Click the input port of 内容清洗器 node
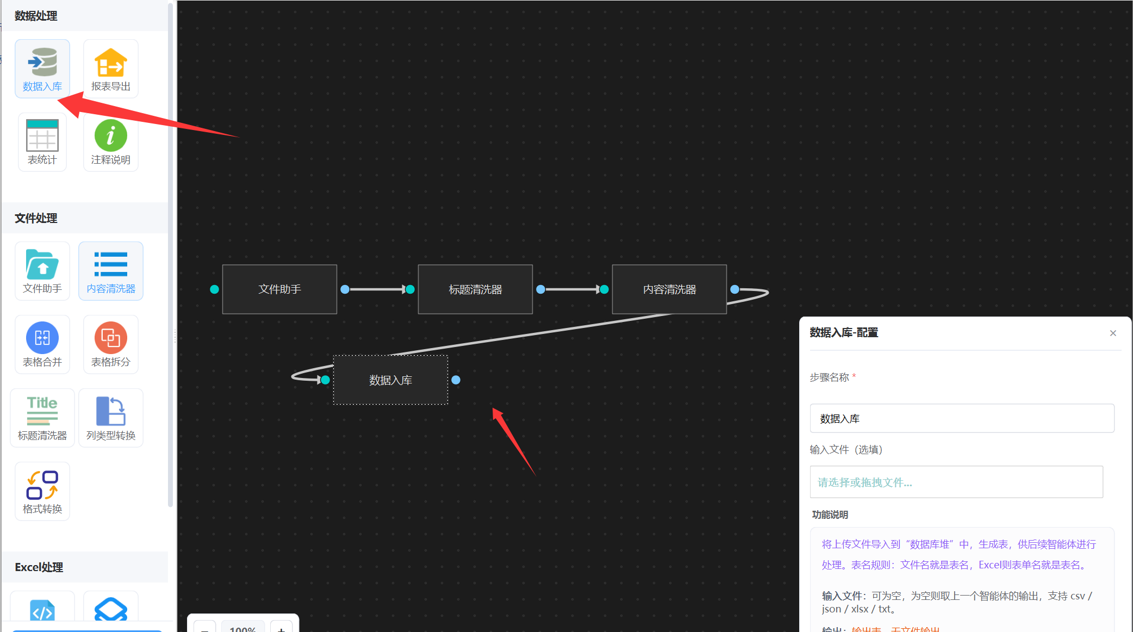The height and width of the screenshot is (632, 1133). [604, 289]
